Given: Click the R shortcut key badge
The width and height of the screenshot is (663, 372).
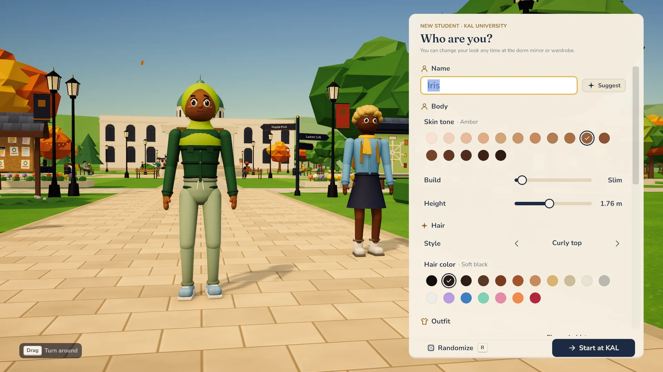Looking at the screenshot, I should (x=482, y=348).
